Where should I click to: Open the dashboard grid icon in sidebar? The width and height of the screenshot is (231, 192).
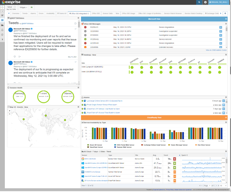click(x=2, y=7)
